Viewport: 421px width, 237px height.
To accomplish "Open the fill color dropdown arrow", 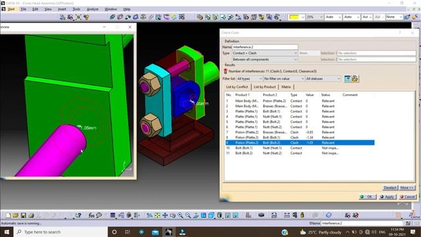I will (303, 17).
